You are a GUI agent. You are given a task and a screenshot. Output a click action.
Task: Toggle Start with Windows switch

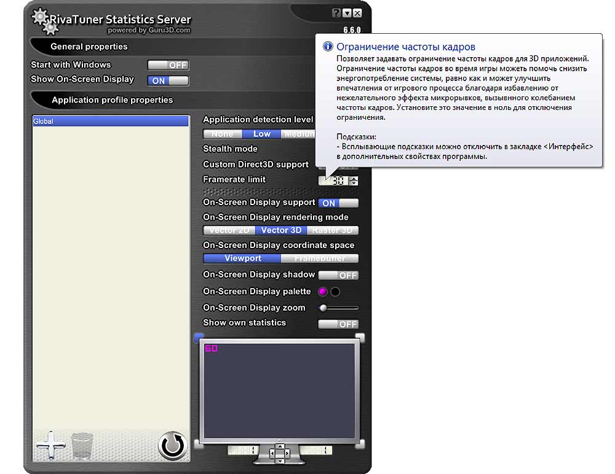click(169, 65)
